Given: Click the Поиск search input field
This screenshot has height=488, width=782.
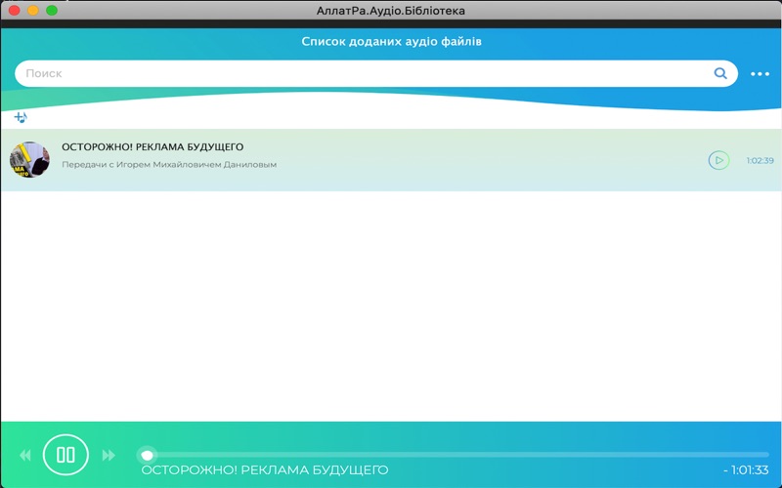Looking at the screenshot, I should tap(376, 73).
